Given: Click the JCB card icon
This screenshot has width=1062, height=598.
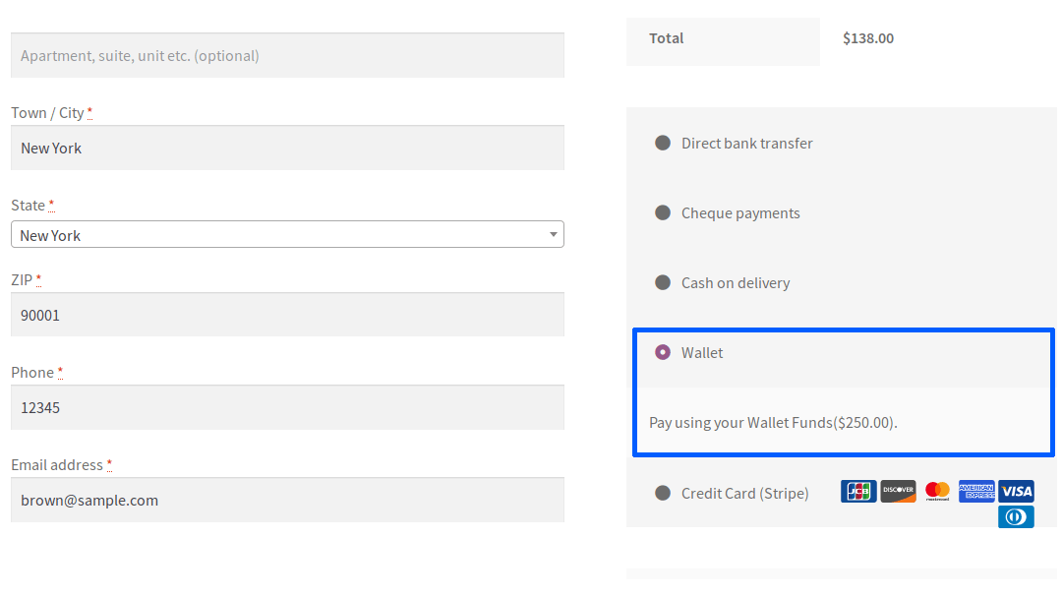Looking at the screenshot, I should tap(858, 491).
